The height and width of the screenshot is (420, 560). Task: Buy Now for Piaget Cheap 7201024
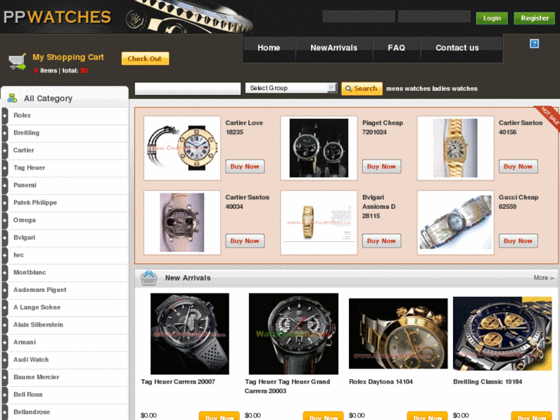click(x=381, y=166)
